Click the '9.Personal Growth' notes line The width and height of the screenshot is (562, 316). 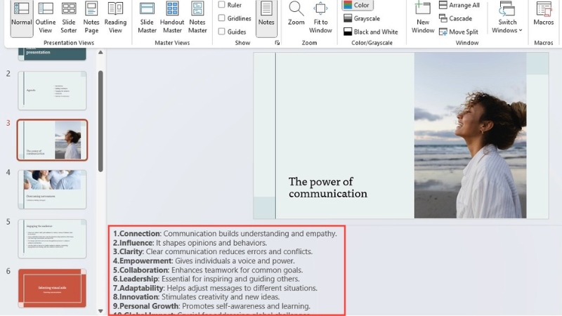pos(212,306)
